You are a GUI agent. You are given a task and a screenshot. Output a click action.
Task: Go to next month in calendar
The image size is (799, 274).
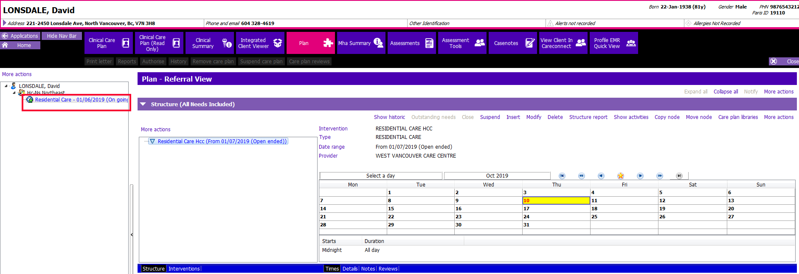point(640,176)
